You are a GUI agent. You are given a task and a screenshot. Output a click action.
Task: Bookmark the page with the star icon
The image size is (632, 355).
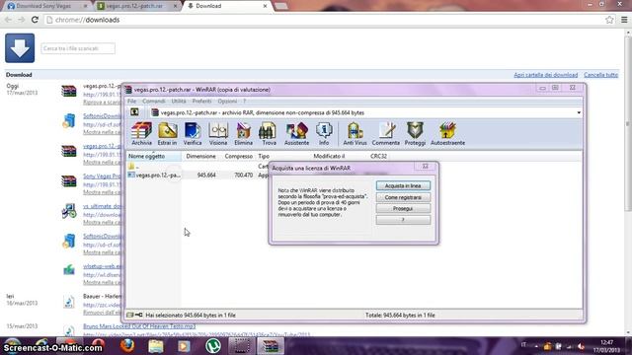click(609, 20)
